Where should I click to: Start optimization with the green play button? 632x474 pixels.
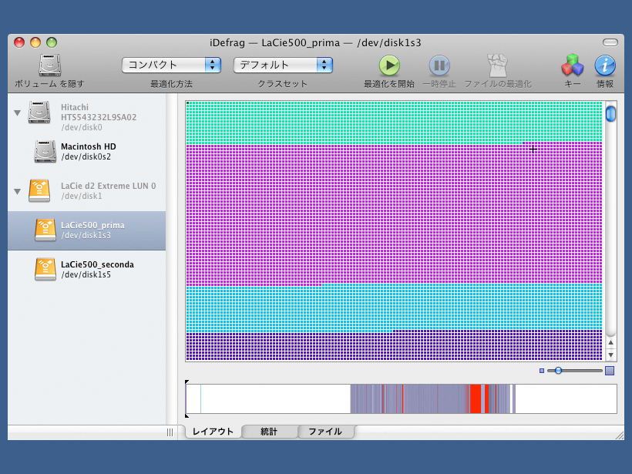click(389, 66)
